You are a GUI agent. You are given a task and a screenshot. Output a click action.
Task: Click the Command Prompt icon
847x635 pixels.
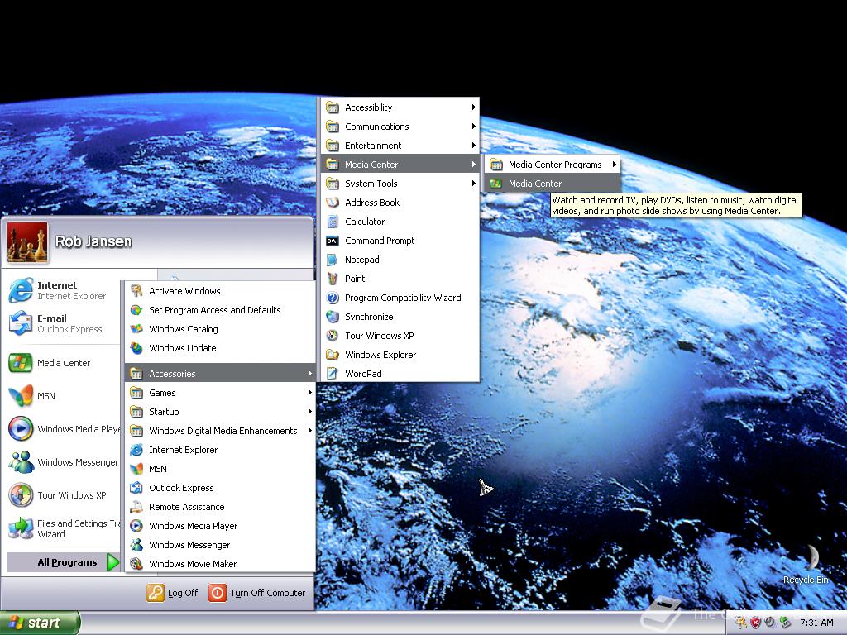click(x=333, y=241)
